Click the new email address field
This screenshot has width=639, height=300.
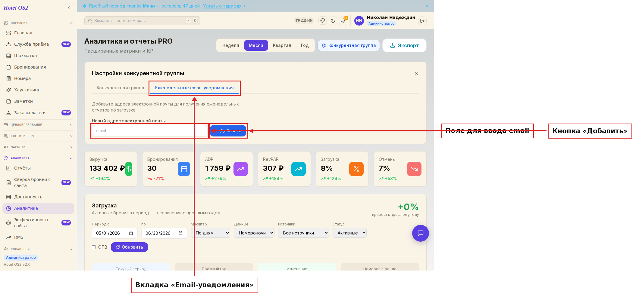click(x=150, y=131)
